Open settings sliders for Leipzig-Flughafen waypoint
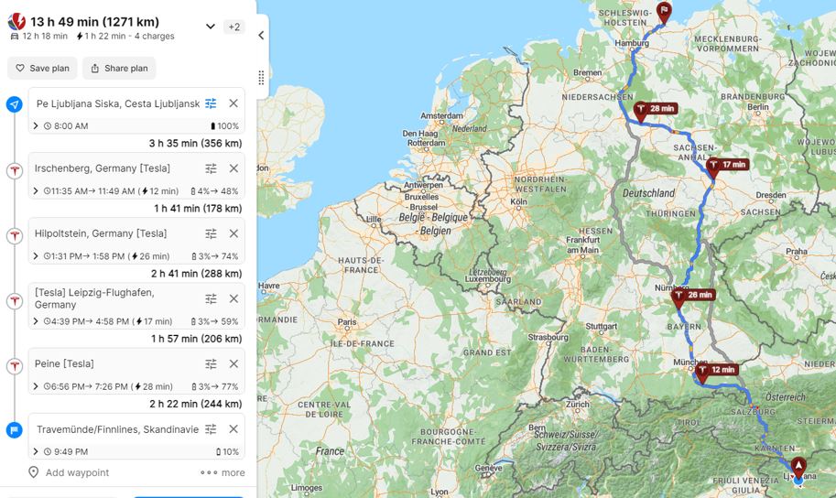The image size is (836, 498). [x=212, y=298]
